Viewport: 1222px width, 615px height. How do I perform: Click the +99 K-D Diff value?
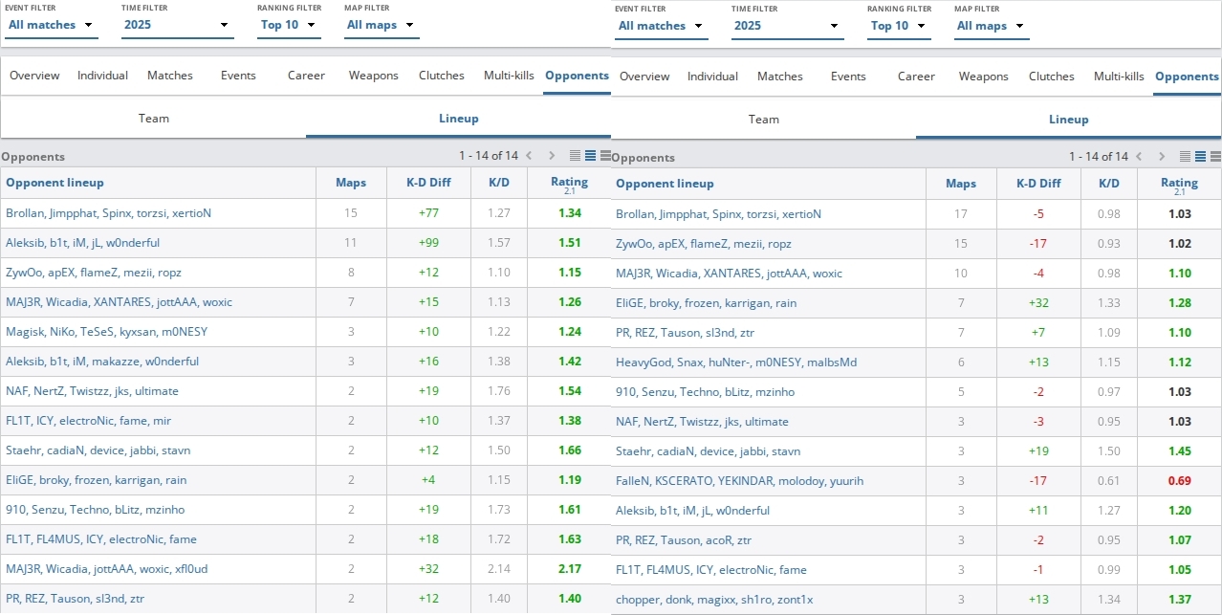(428, 243)
